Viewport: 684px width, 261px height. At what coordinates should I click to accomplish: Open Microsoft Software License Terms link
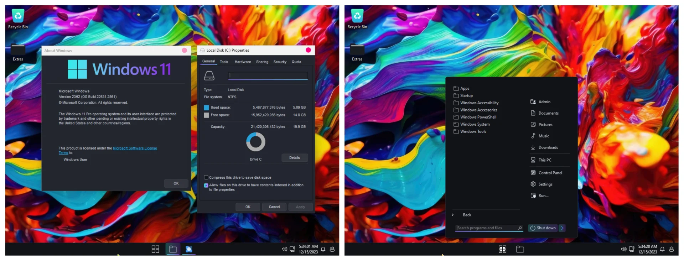[135, 148]
